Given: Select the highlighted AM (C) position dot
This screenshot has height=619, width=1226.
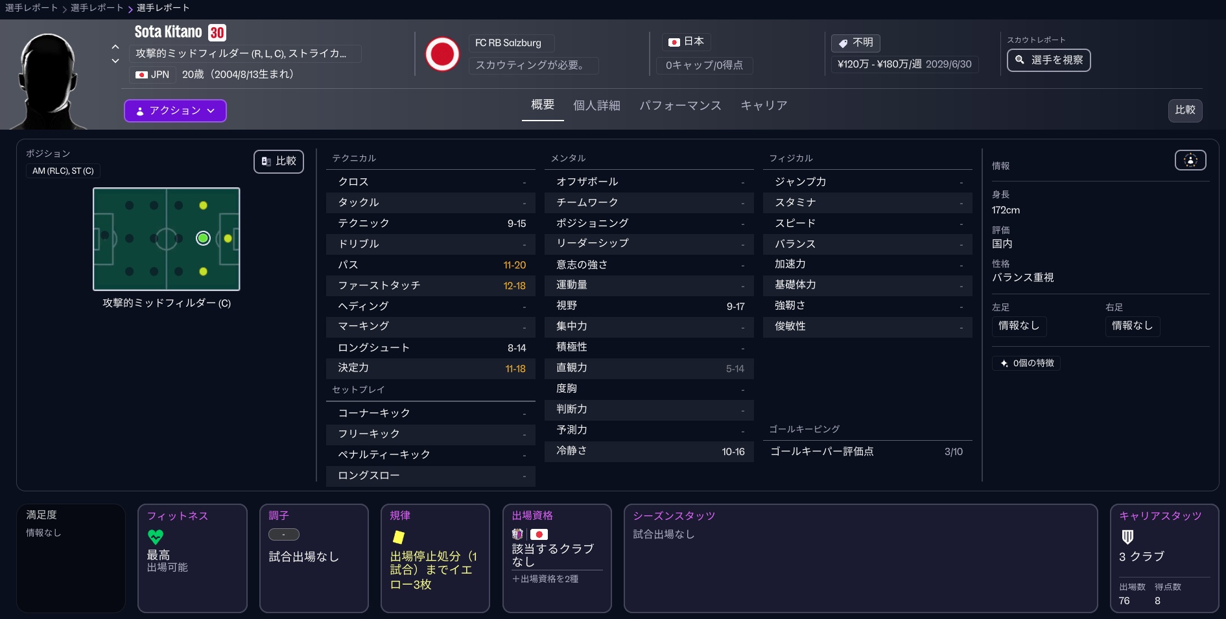Looking at the screenshot, I should (x=203, y=239).
